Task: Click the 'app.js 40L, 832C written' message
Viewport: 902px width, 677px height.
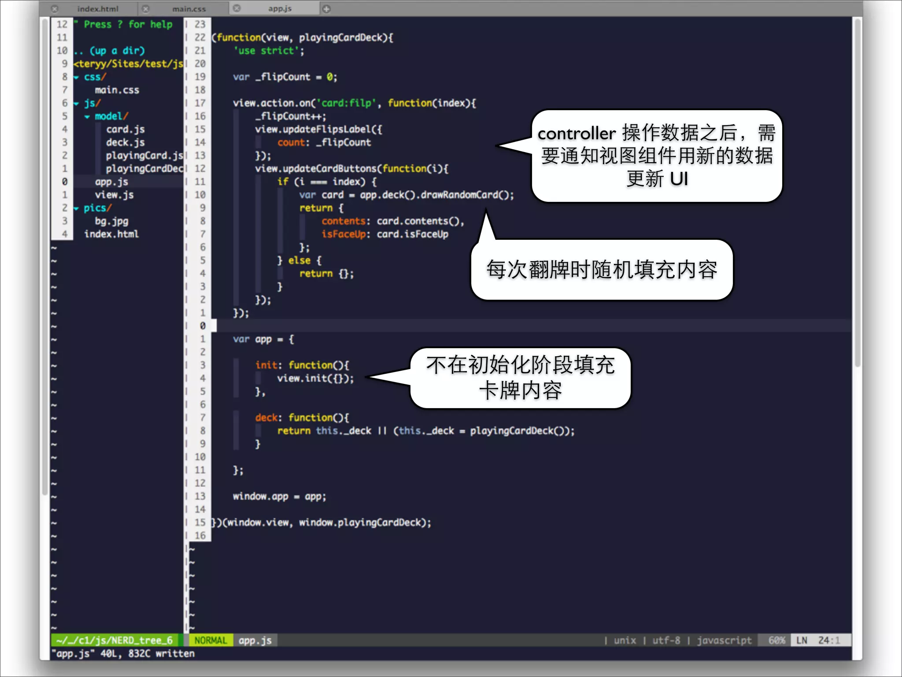Action: [x=123, y=654]
